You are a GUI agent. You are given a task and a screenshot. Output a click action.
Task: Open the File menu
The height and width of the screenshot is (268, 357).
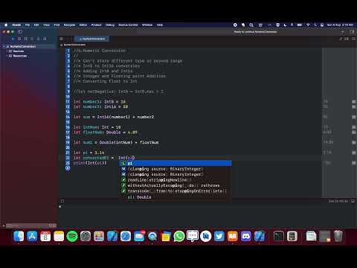tap(28, 25)
